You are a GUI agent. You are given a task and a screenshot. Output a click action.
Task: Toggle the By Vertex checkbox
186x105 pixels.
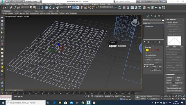tap(145, 53)
